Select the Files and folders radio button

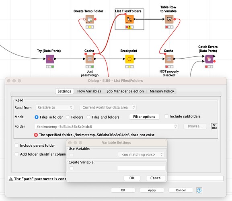[x=88, y=117]
